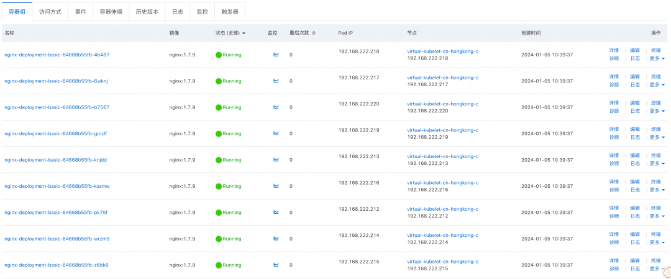The image size is (671, 279).
Task: Open pod link nginx-deployment-basic-64668b55fb-wrzm5
Action: tap(57, 239)
